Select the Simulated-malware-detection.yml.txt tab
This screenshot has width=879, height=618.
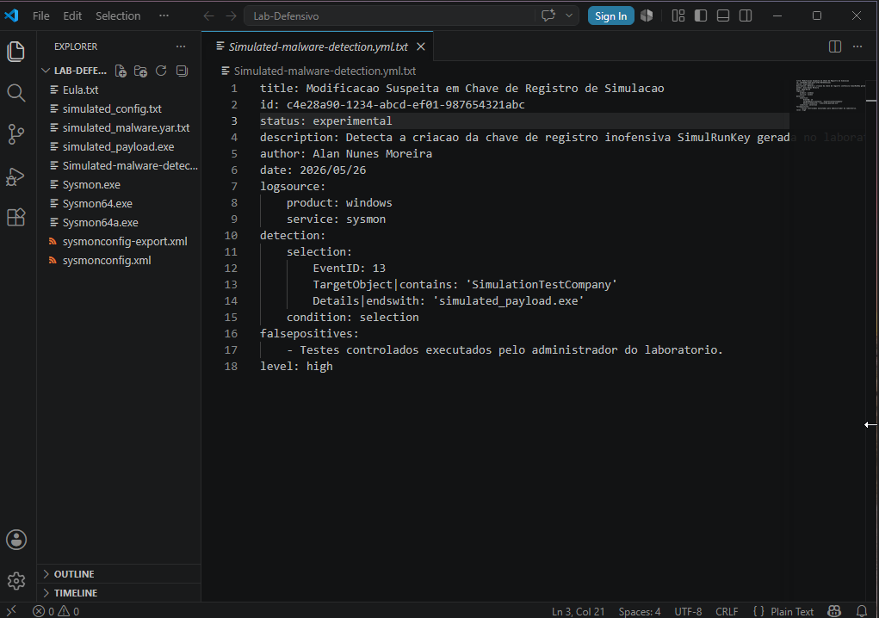point(318,46)
